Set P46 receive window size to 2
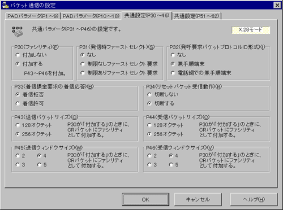283x210 pixels. coord(152,156)
